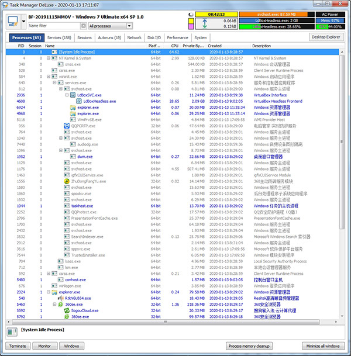Click the WmiPrvSE.exe process icon
This screenshot has height=356, width=351.
tap(73, 120)
